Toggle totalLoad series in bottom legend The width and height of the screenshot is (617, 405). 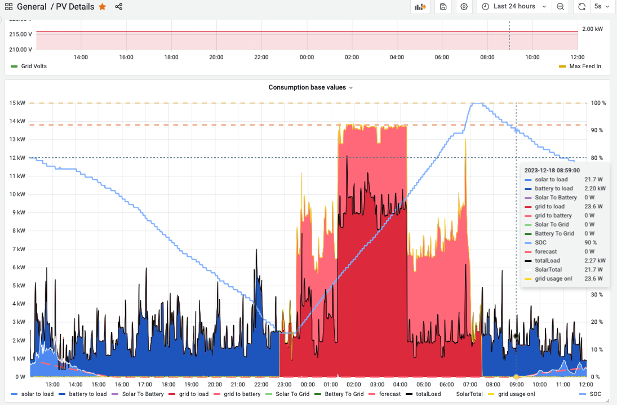point(428,394)
